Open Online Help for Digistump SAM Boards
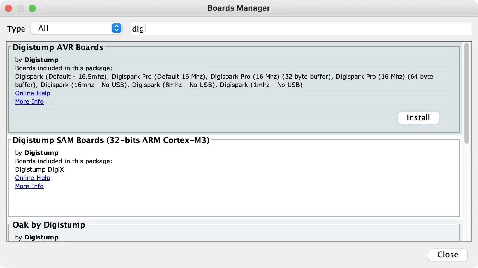 click(33, 178)
